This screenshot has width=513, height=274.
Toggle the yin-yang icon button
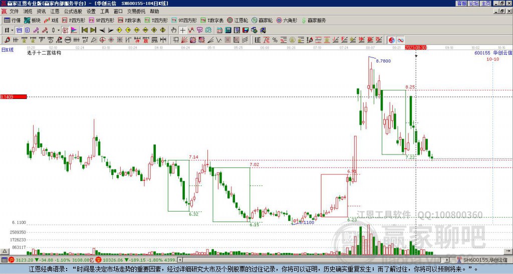[x=392, y=40]
